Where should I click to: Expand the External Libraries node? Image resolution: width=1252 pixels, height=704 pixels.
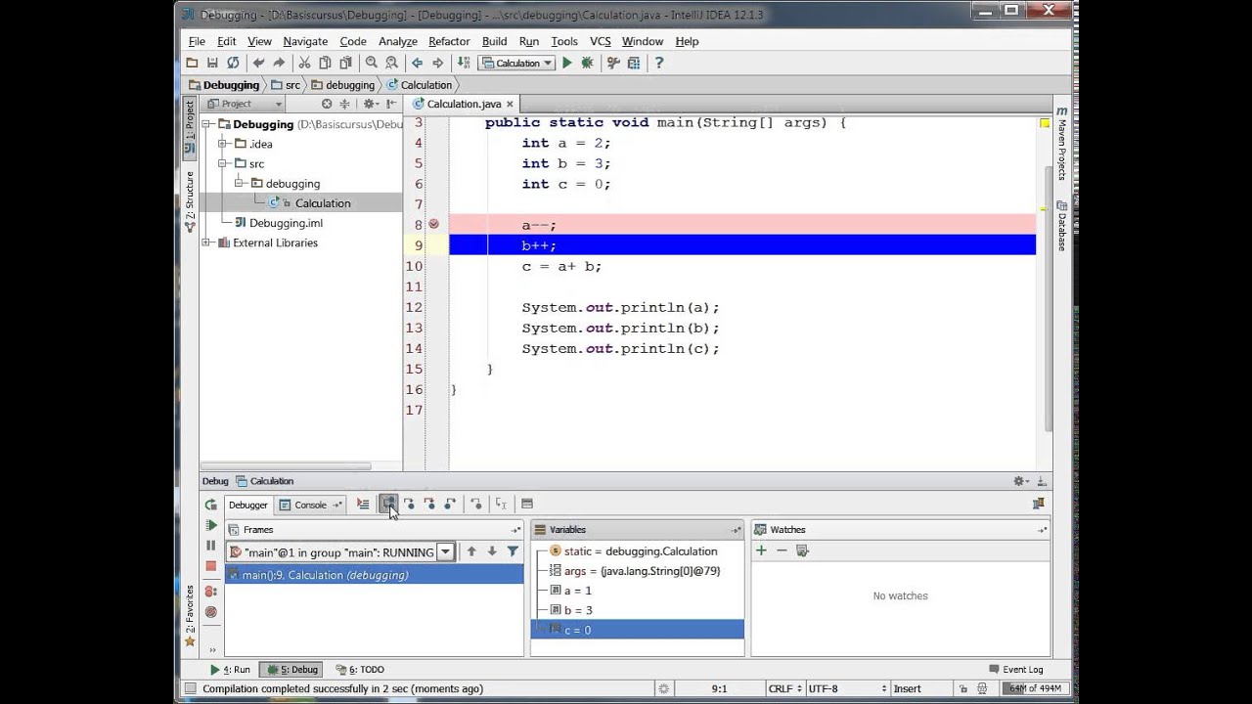207,242
